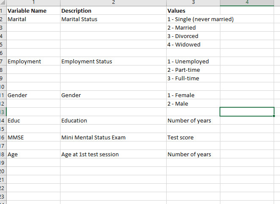Screen dimensions: 280x204
Task: Select column 4 via its header
Action: (x=247, y=3)
